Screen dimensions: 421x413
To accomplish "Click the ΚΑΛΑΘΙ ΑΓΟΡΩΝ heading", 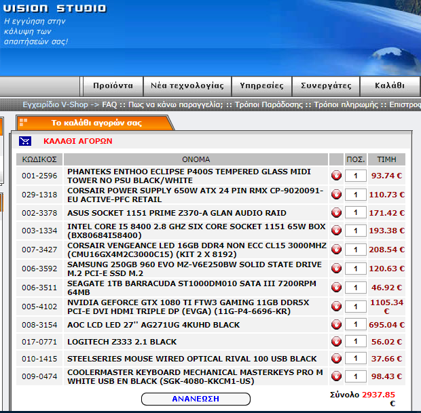I will [78, 141].
